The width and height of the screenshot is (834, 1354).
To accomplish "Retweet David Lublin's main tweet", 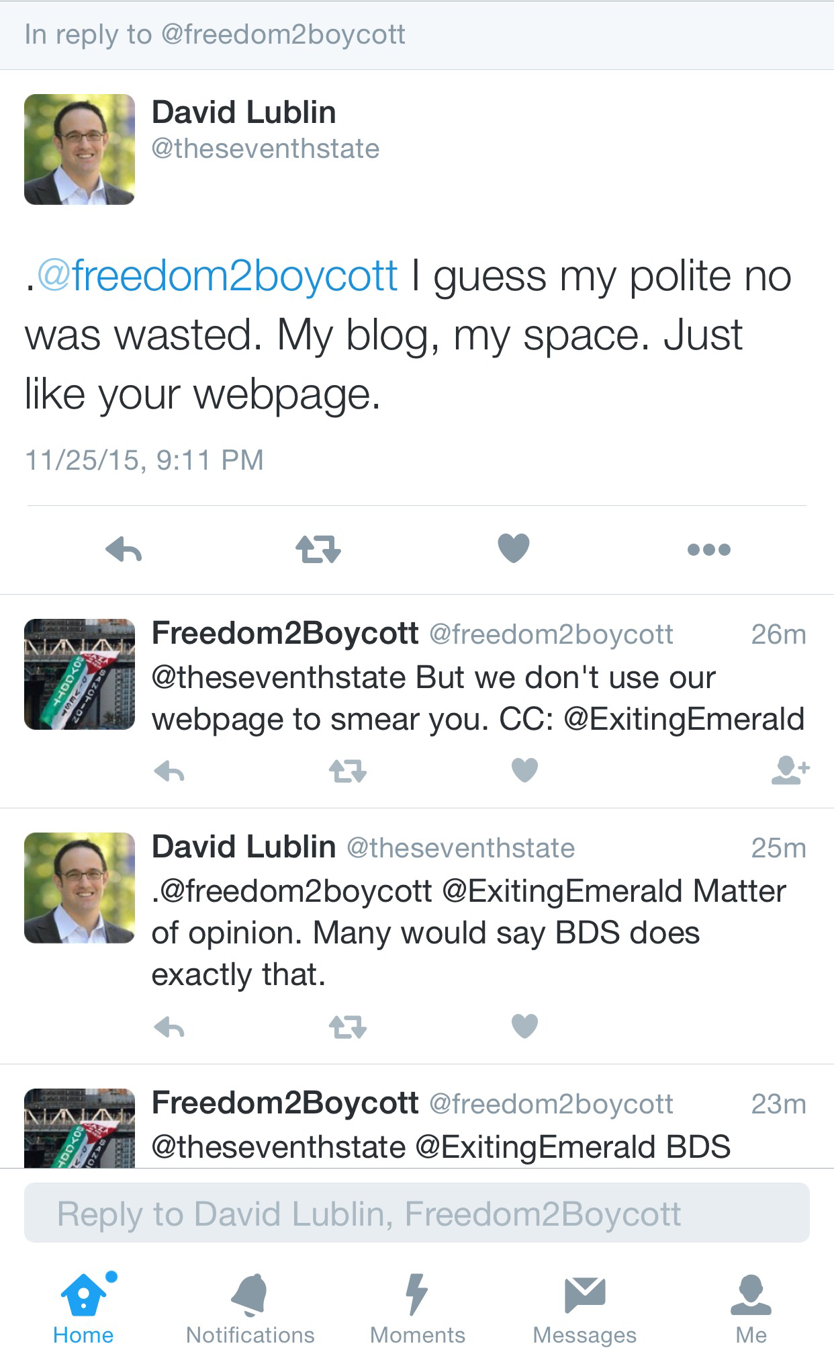I will [x=318, y=549].
